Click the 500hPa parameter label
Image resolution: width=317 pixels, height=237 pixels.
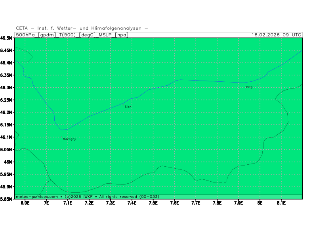coord(26,35)
